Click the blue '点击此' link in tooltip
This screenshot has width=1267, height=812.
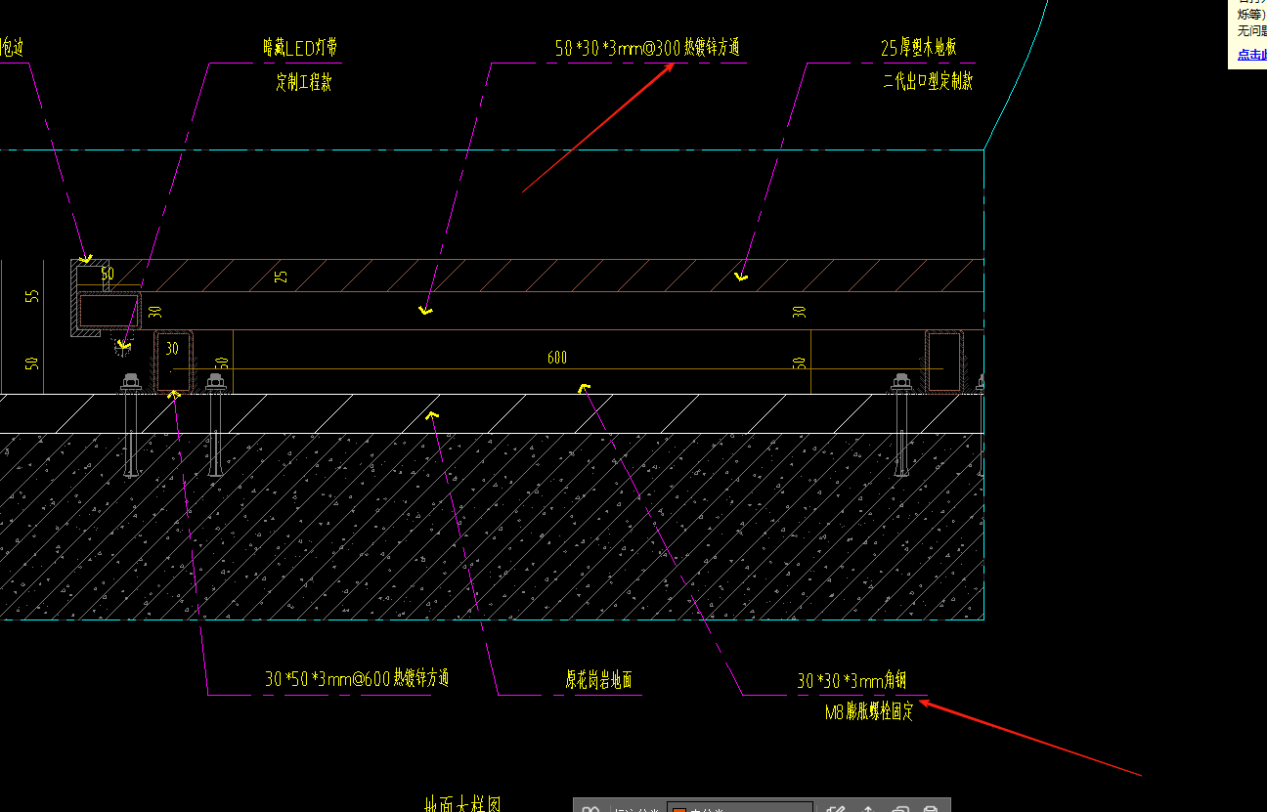1251,55
